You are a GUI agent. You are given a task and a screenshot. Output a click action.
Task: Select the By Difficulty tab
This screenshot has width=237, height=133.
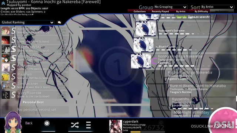(x=201, y=11)
